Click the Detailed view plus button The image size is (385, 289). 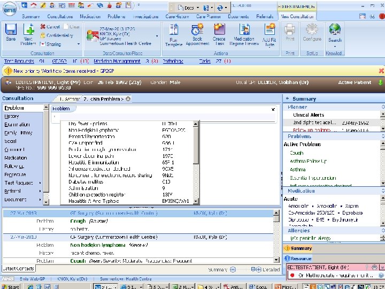258,270
